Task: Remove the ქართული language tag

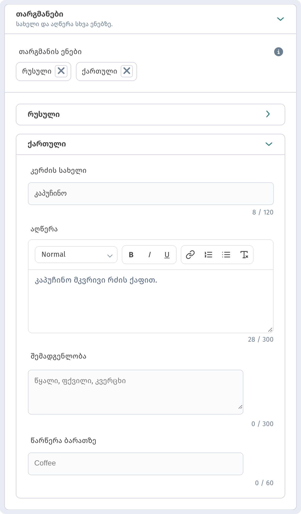Action: (x=127, y=71)
